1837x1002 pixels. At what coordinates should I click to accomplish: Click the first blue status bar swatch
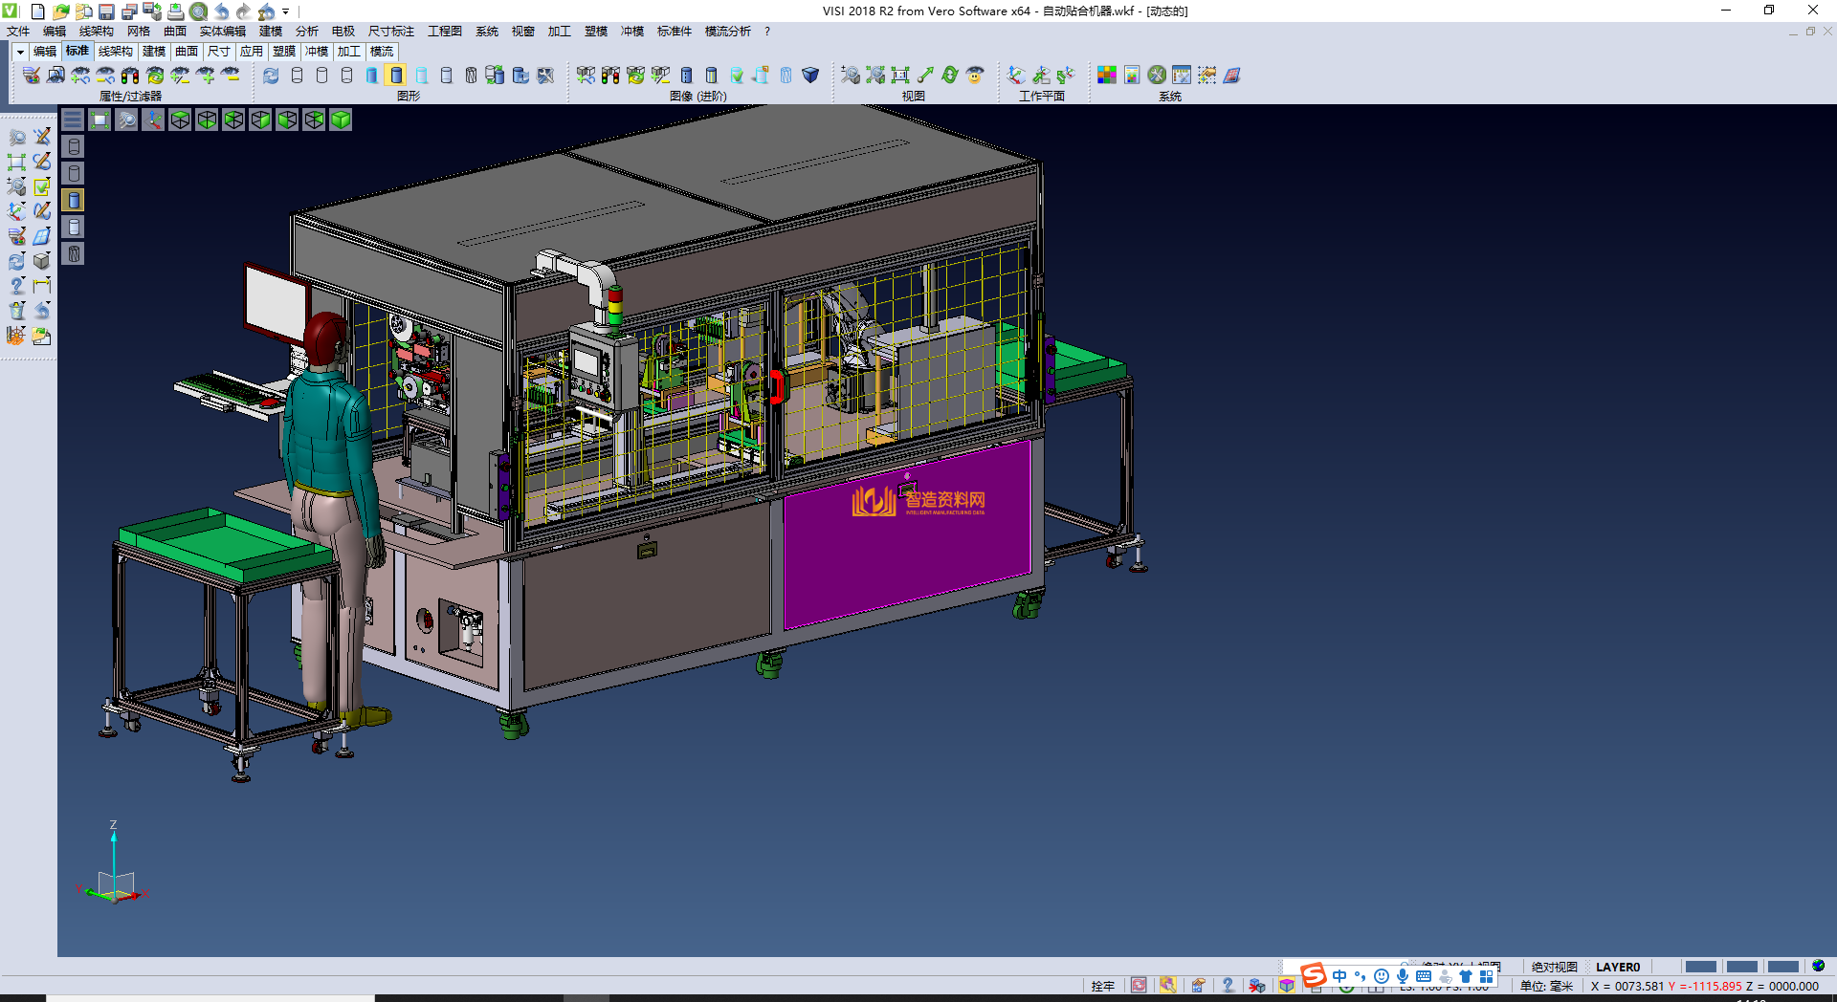(1700, 967)
